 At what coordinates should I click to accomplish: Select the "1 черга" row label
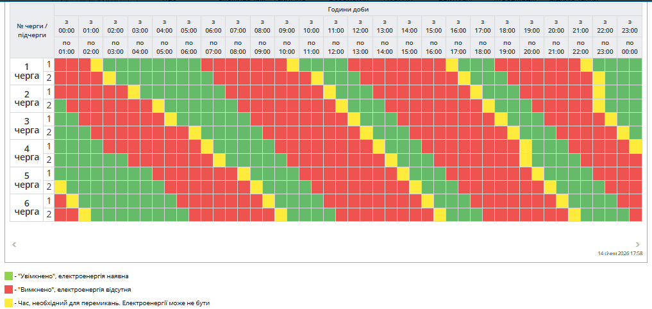(x=26, y=71)
